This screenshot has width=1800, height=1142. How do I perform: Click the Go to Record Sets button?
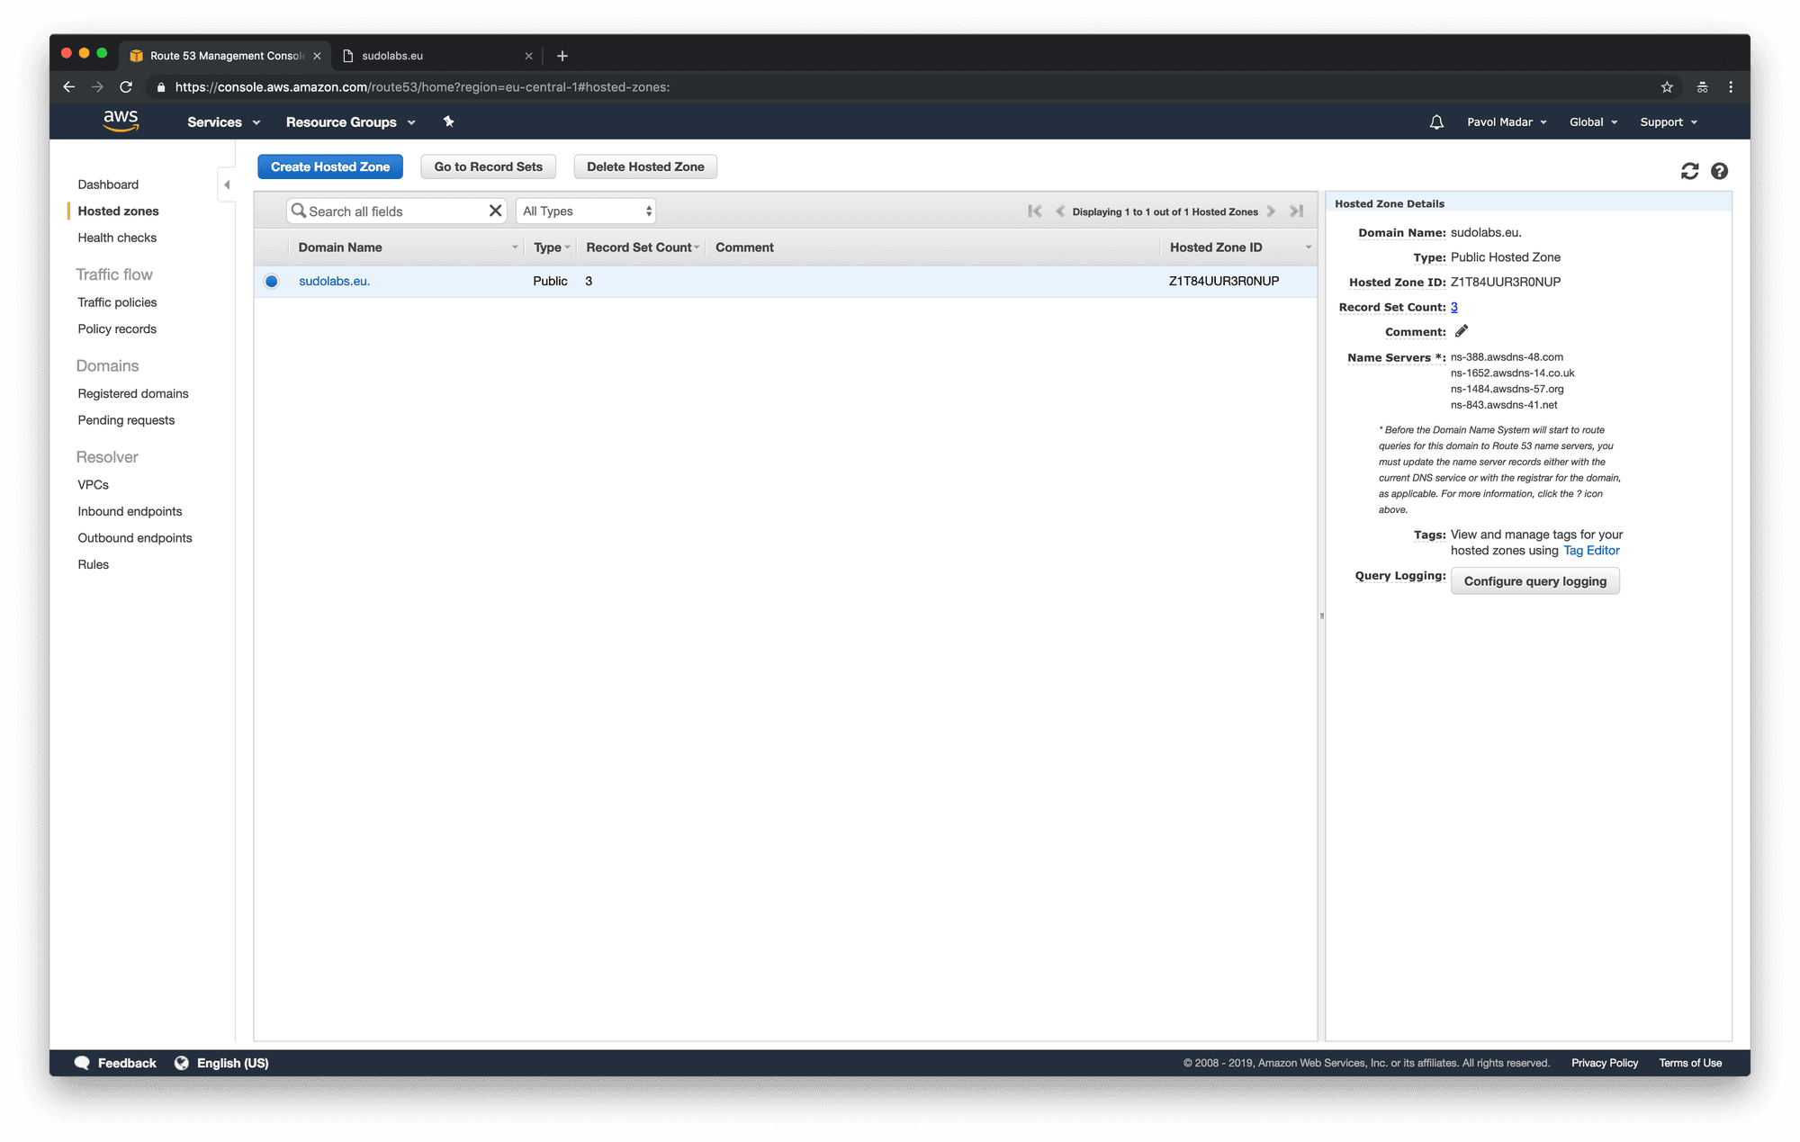click(x=490, y=166)
